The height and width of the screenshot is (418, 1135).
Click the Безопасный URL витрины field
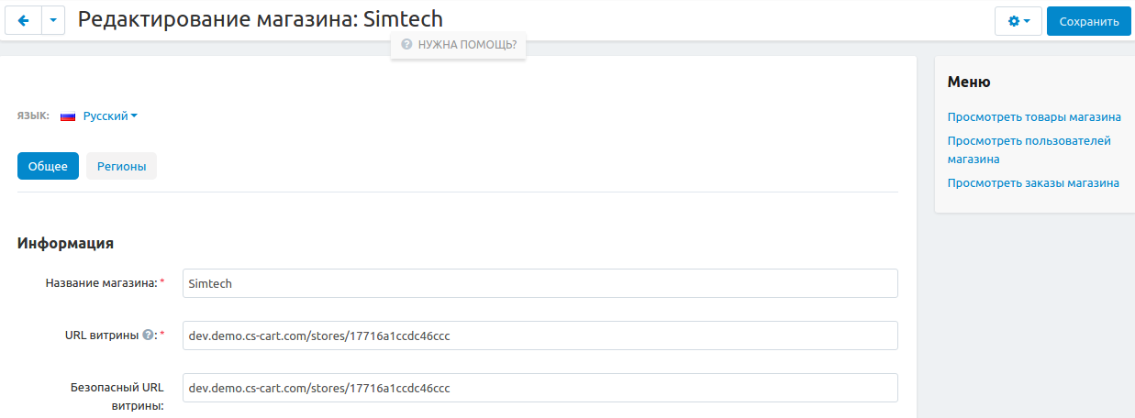540,388
